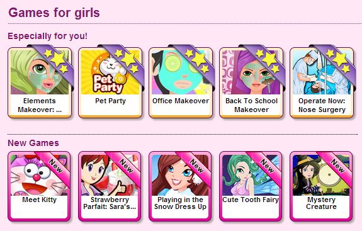Open the Elements Makeover game thumbnail

pyautogui.click(x=40, y=72)
